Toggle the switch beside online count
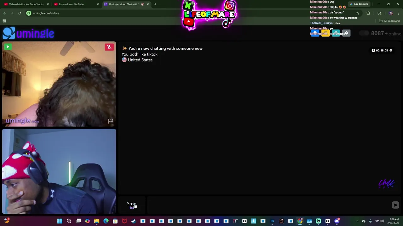The height and width of the screenshot is (226, 403). pyautogui.click(x=364, y=33)
